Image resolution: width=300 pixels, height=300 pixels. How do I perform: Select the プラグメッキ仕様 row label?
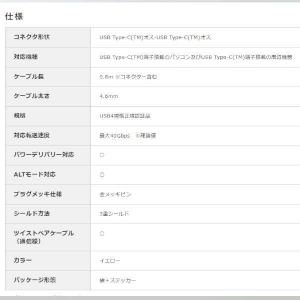37,194
